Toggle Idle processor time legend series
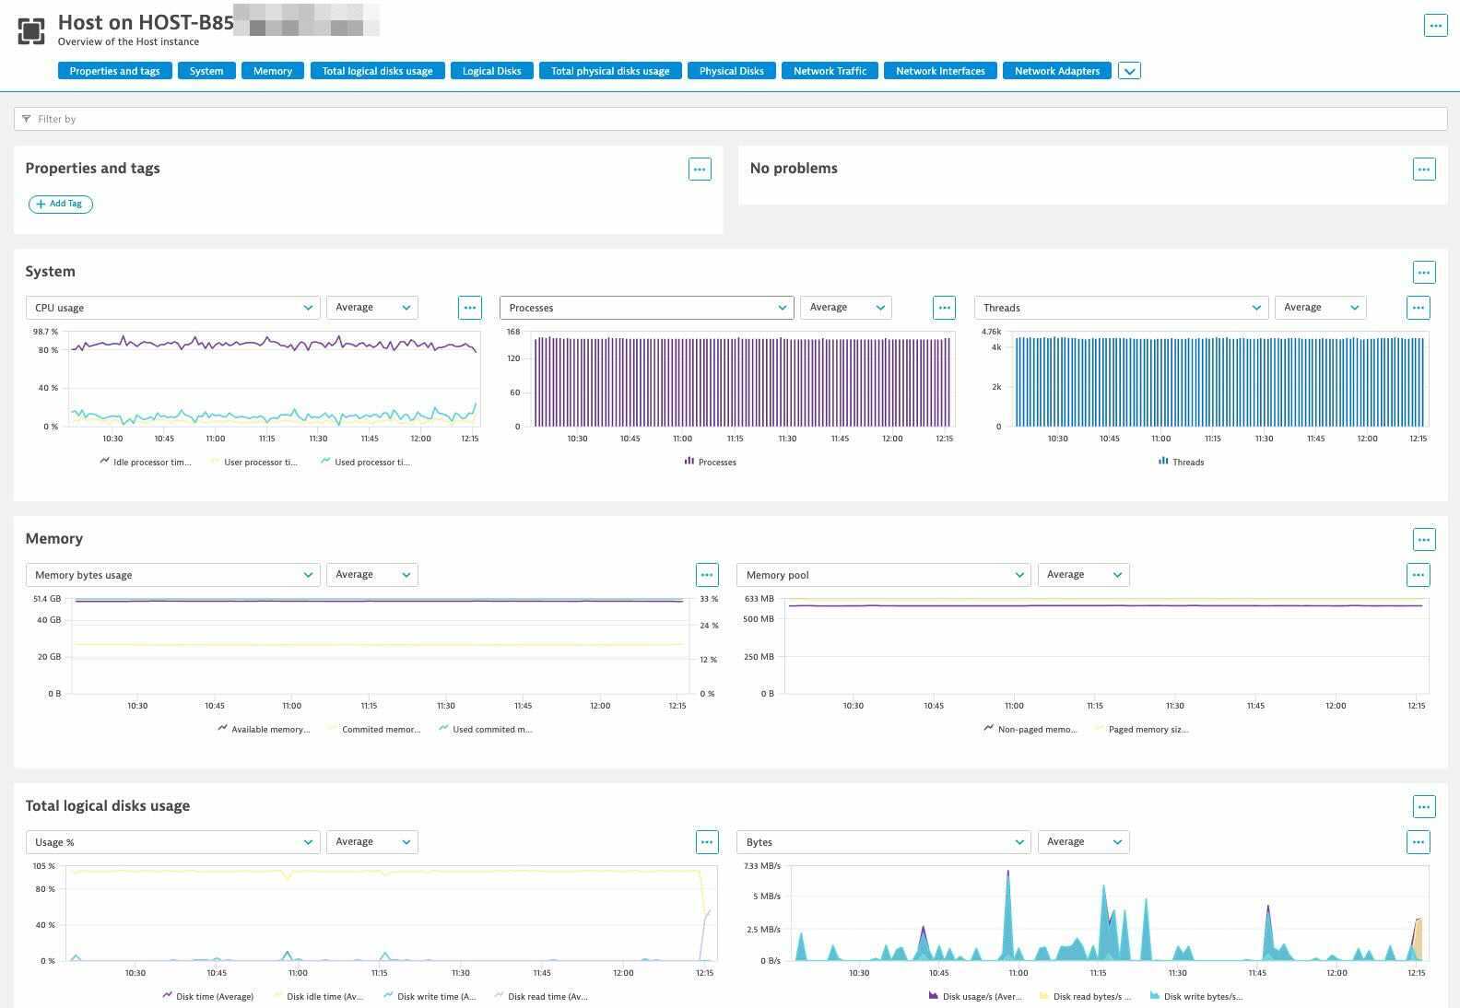The width and height of the screenshot is (1460, 1008). click(x=146, y=463)
